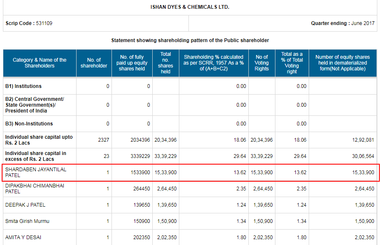Select the B2) Central Government row label

coord(35,105)
